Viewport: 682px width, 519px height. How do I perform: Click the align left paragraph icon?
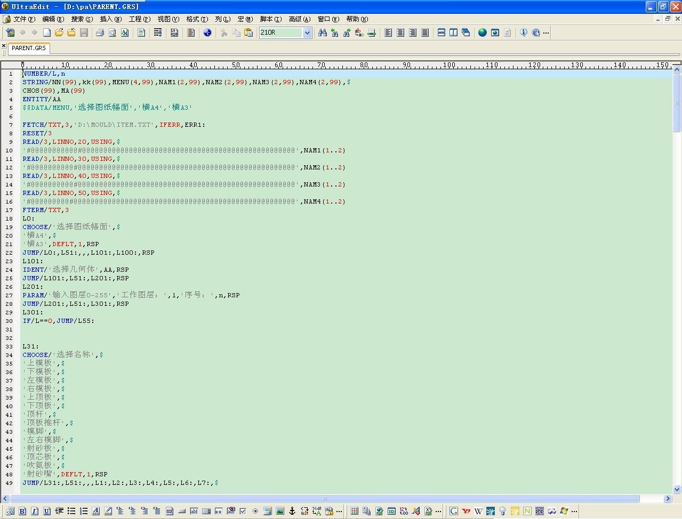(x=388, y=33)
